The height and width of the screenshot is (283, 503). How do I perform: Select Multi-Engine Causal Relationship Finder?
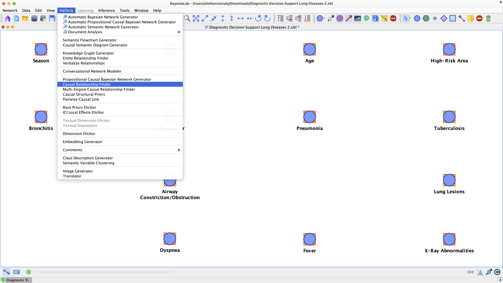[120, 89]
